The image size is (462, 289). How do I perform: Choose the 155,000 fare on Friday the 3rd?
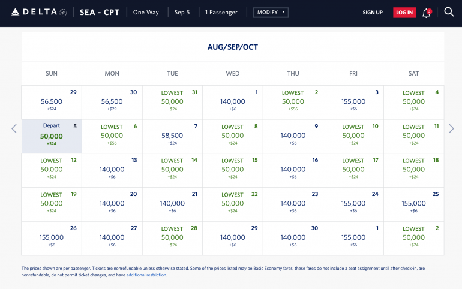[x=353, y=102]
